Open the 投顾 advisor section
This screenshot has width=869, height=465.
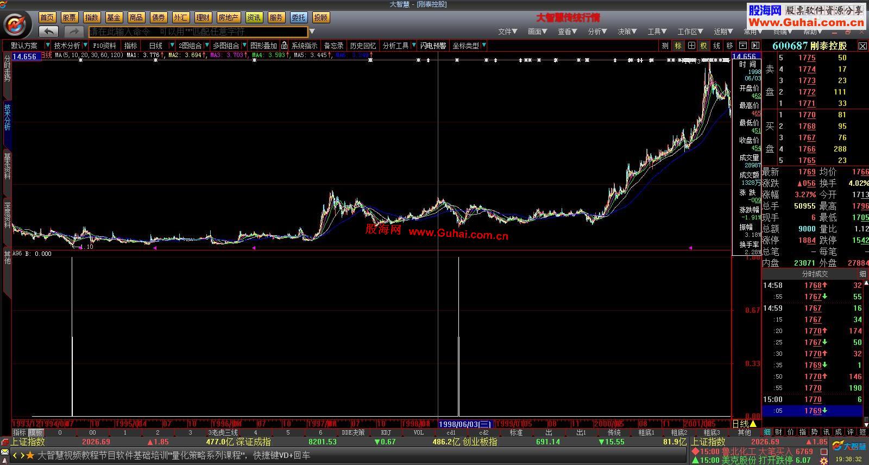[x=321, y=17]
